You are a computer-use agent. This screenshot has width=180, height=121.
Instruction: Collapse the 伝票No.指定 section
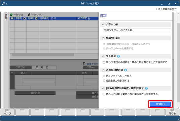pos(103,38)
